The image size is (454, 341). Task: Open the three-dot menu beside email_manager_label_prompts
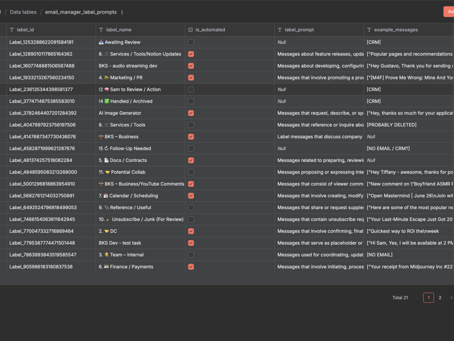point(122,12)
